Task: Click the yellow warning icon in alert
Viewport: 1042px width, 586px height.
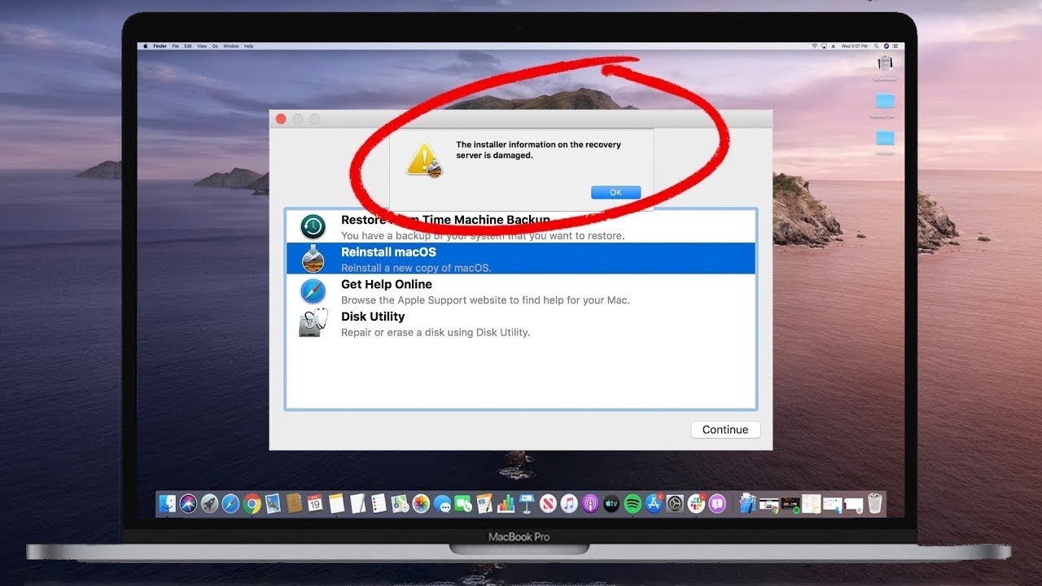Action: pyautogui.click(x=423, y=160)
